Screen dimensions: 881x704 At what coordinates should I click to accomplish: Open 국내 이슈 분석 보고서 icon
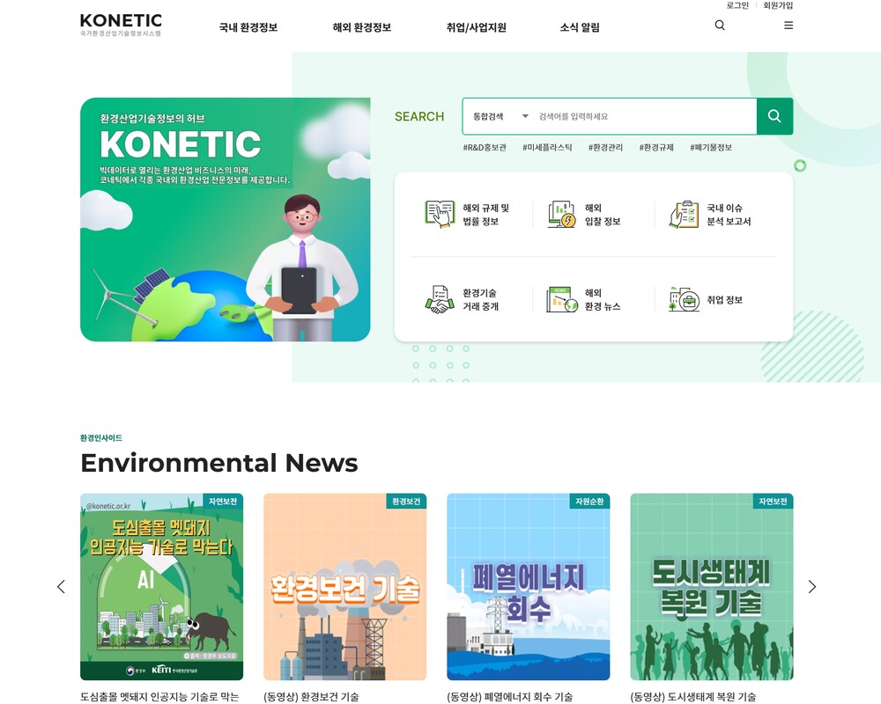click(684, 215)
